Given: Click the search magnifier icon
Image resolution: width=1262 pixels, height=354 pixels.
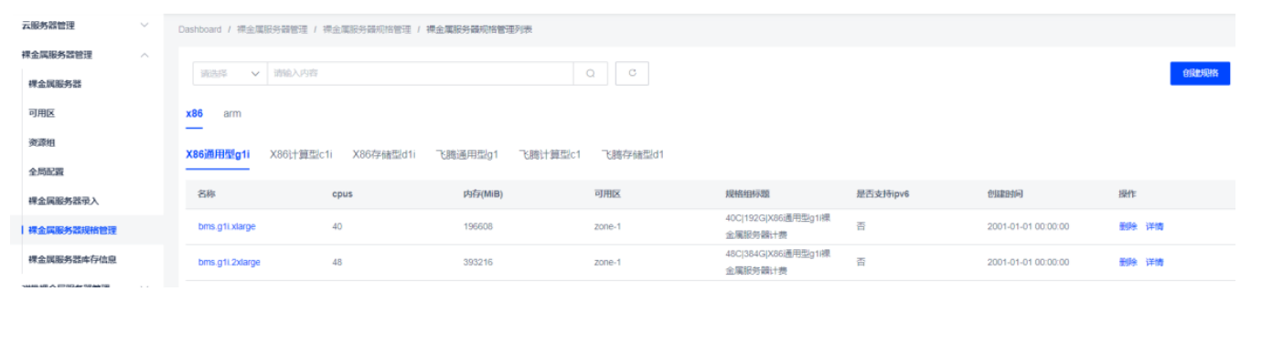Looking at the screenshot, I should click(591, 74).
